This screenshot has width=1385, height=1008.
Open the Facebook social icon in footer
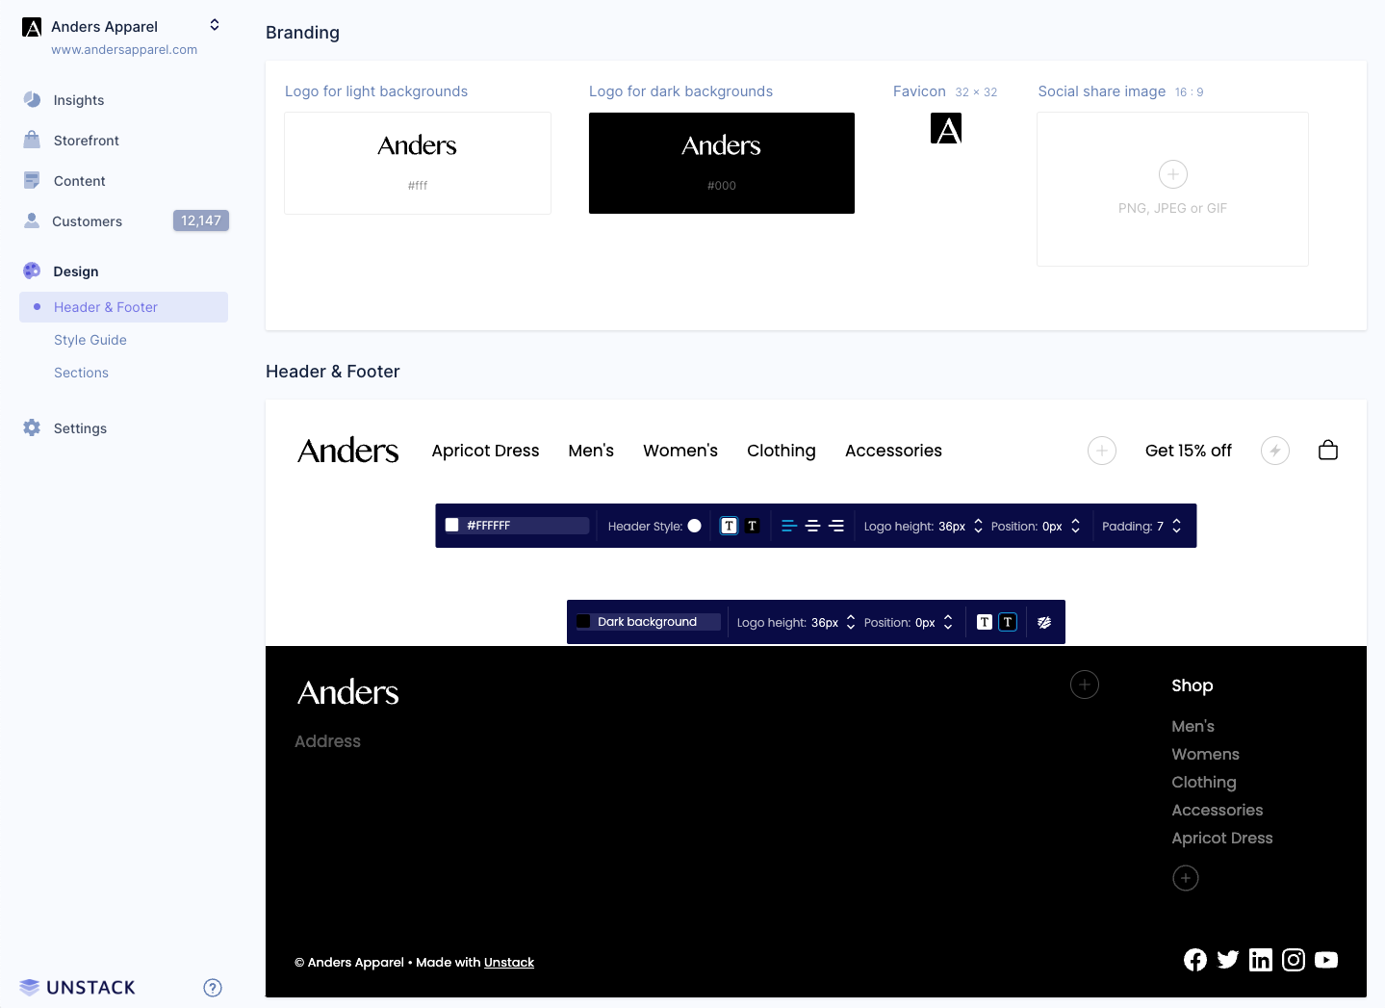click(x=1194, y=960)
